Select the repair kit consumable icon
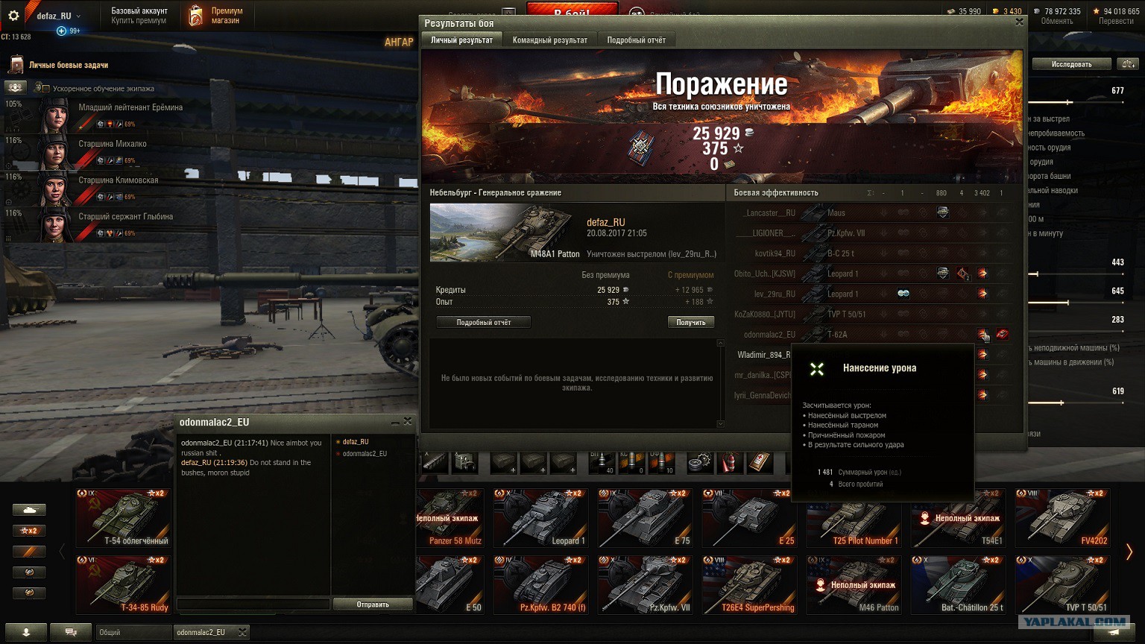Screen dimensions: 1145x644 698,463
